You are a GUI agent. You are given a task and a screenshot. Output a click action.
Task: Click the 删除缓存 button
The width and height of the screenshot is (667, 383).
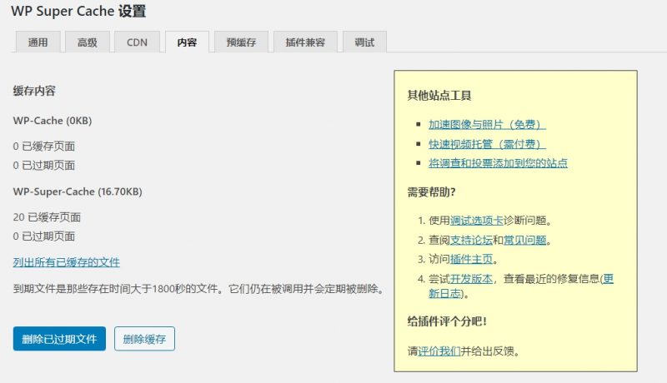144,338
